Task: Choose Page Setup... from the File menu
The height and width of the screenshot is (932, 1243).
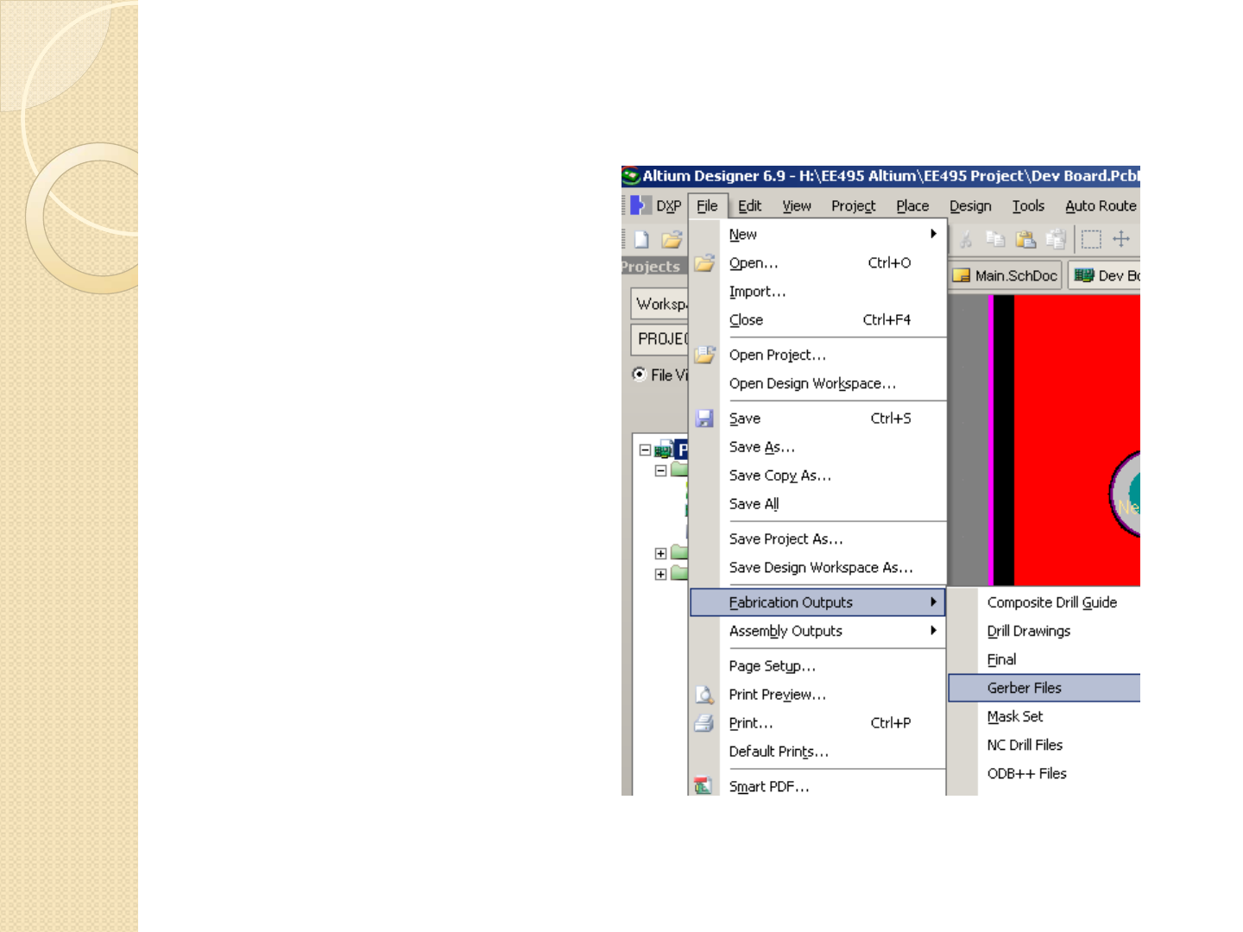Action: point(818,666)
